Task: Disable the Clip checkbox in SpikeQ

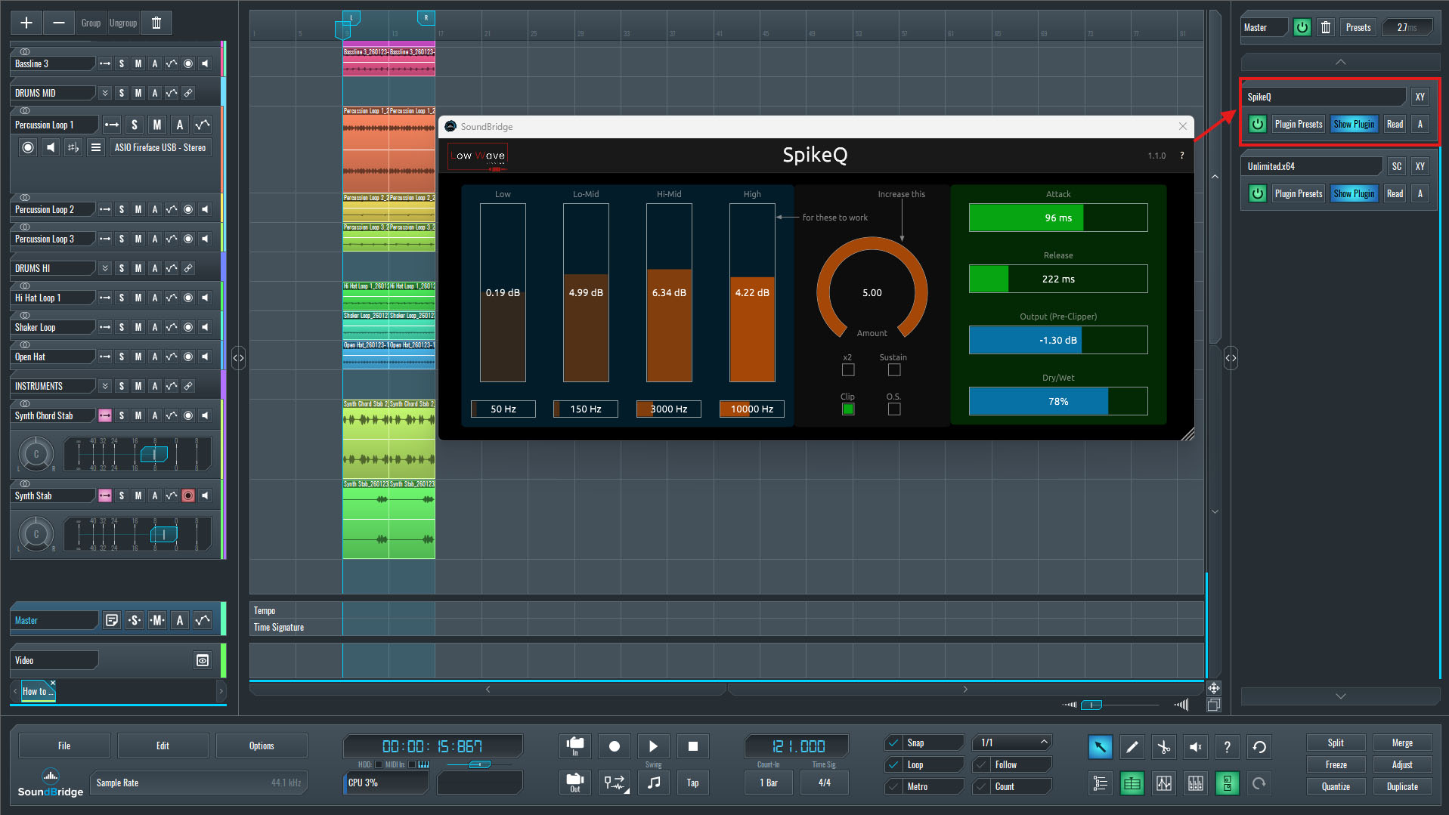Action: pyautogui.click(x=848, y=409)
